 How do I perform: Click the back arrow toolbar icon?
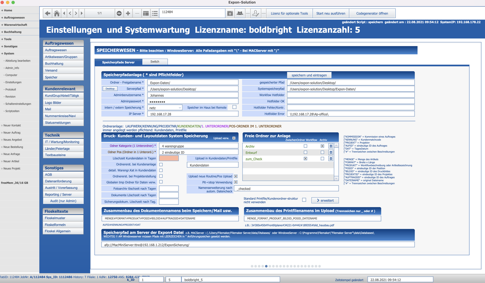point(48,13)
